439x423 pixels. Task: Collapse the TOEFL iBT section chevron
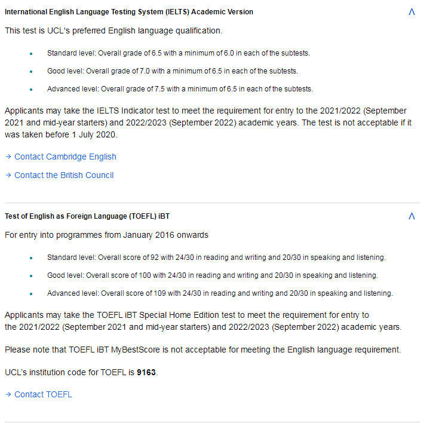(x=412, y=216)
